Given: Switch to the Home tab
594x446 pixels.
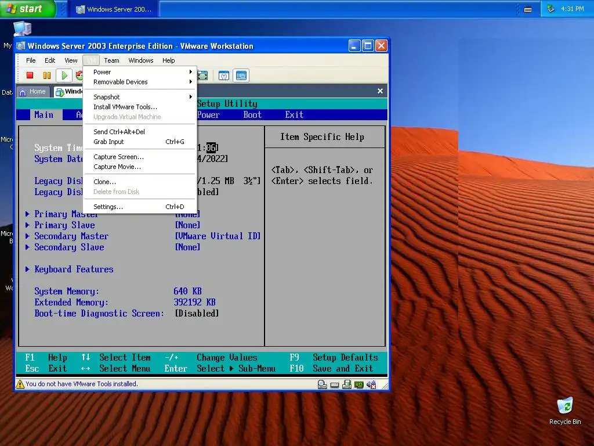Looking at the screenshot, I should 33,91.
